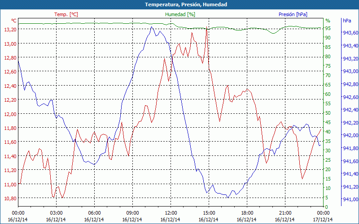Click the '12,00' temperature axis value
359x224 pixels.
coord(10,114)
